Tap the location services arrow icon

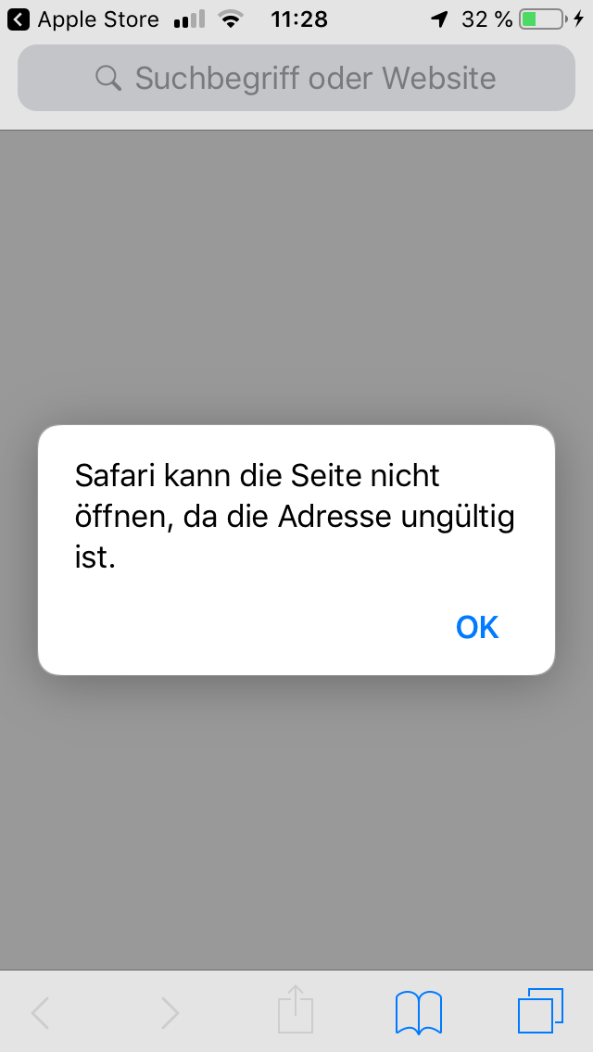pyautogui.click(x=439, y=19)
